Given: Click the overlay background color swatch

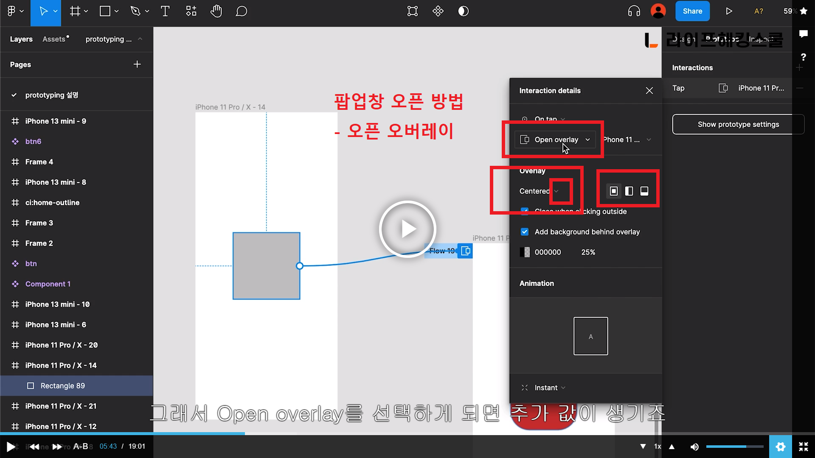Looking at the screenshot, I should point(525,252).
